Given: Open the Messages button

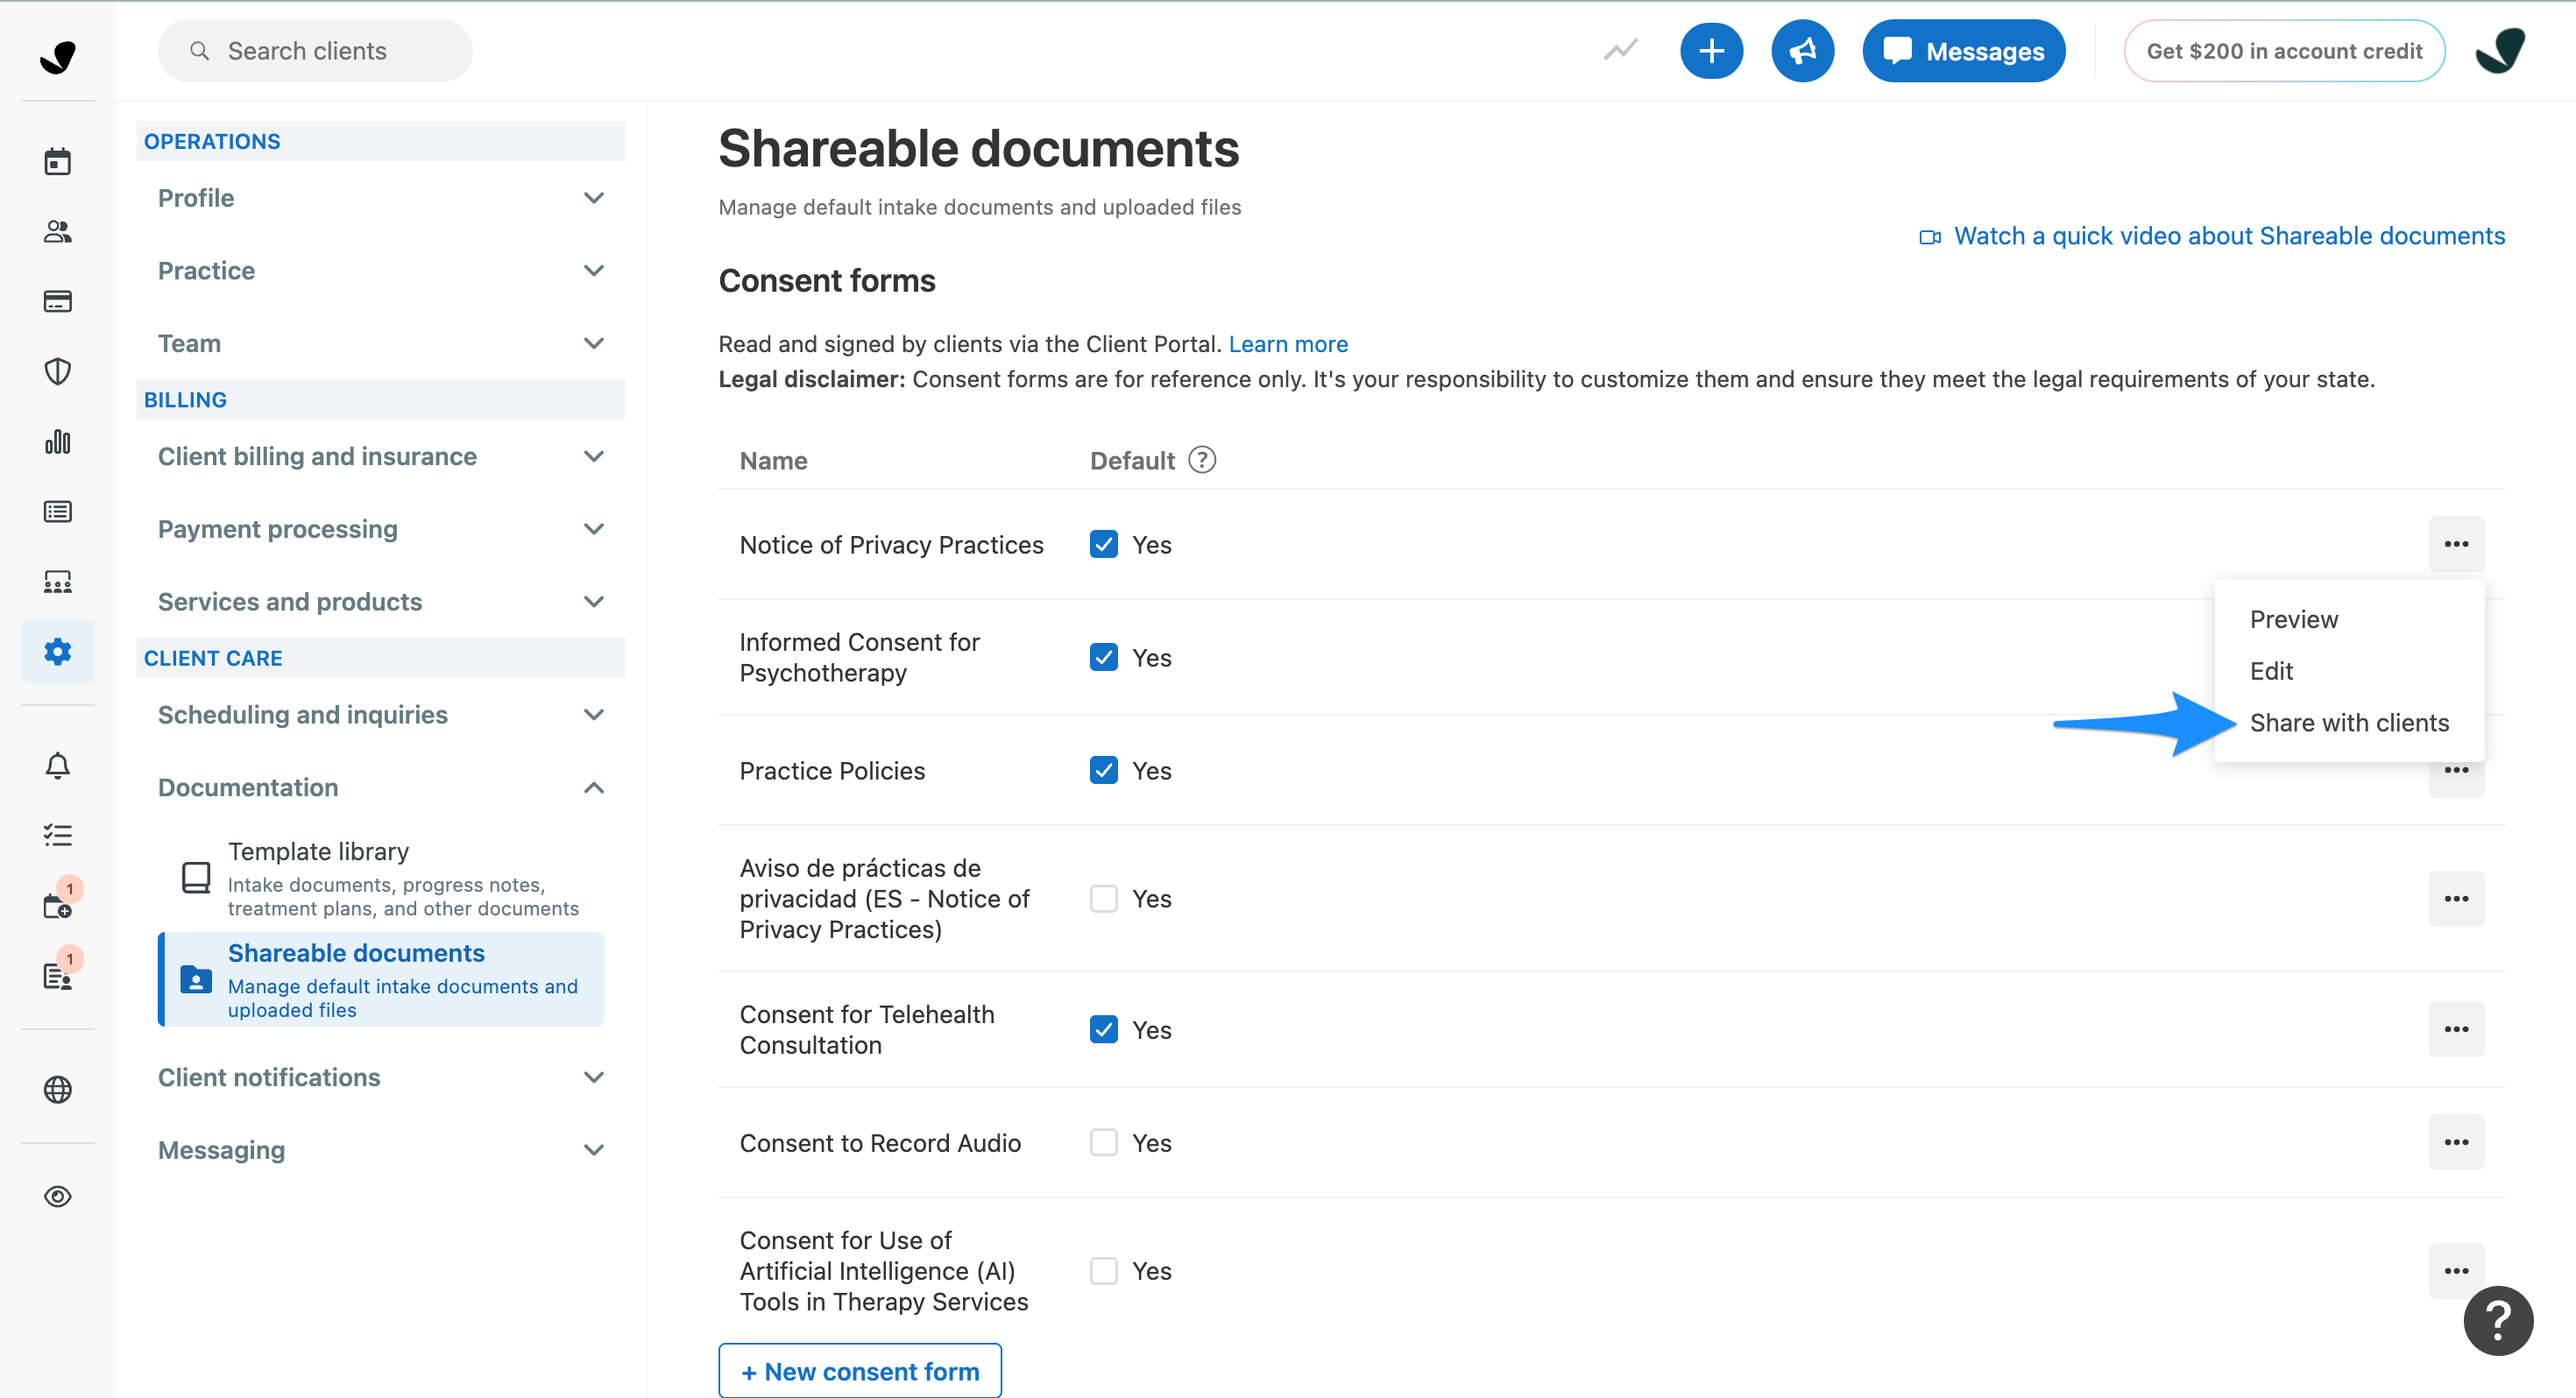Looking at the screenshot, I should (x=1963, y=51).
